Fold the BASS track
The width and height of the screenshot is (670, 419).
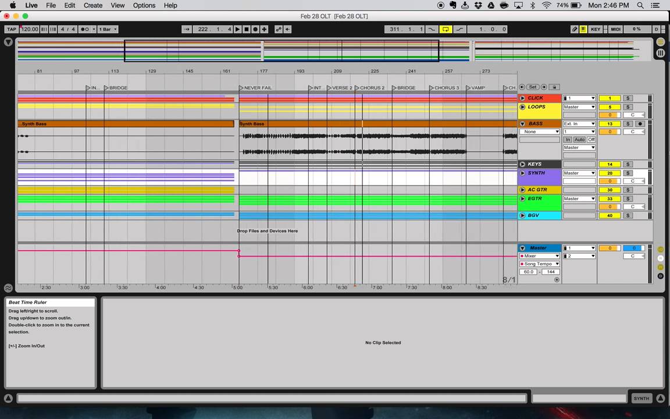522,123
